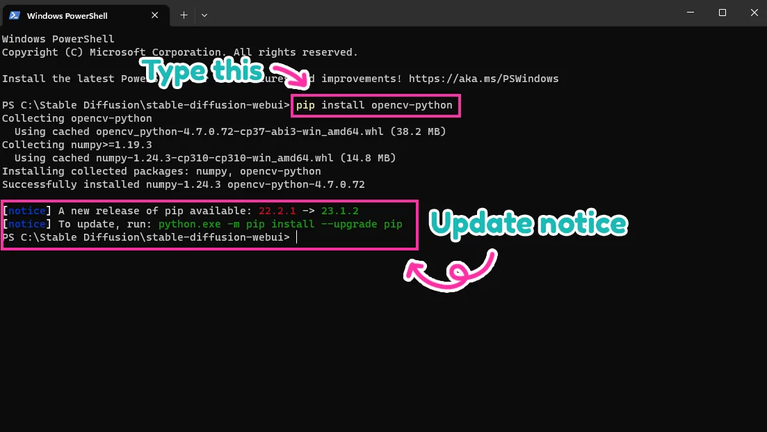Click 'Installing collected packages' line
The image size is (767, 432).
pyautogui.click(x=161, y=171)
